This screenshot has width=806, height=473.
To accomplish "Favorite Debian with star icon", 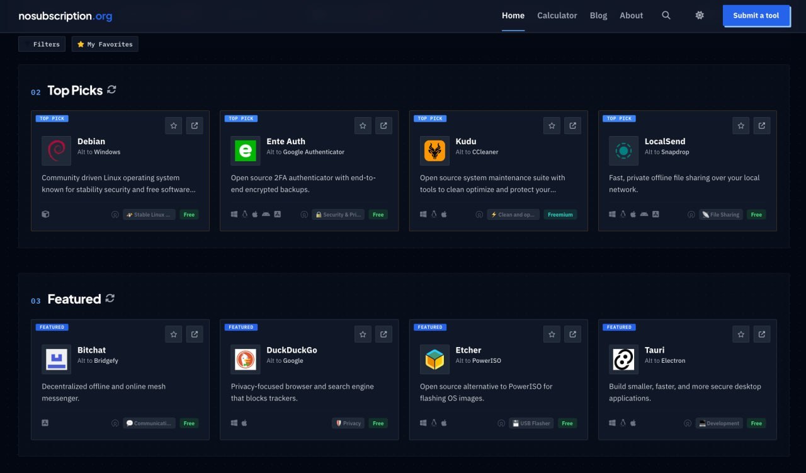I will click(x=174, y=125).
